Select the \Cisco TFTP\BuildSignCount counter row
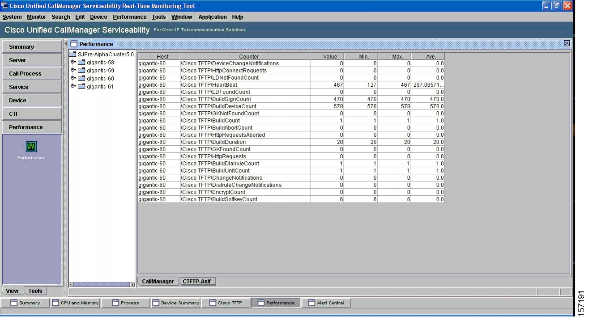The height and width of the screenshot is (333, 601). coord(291,99)
